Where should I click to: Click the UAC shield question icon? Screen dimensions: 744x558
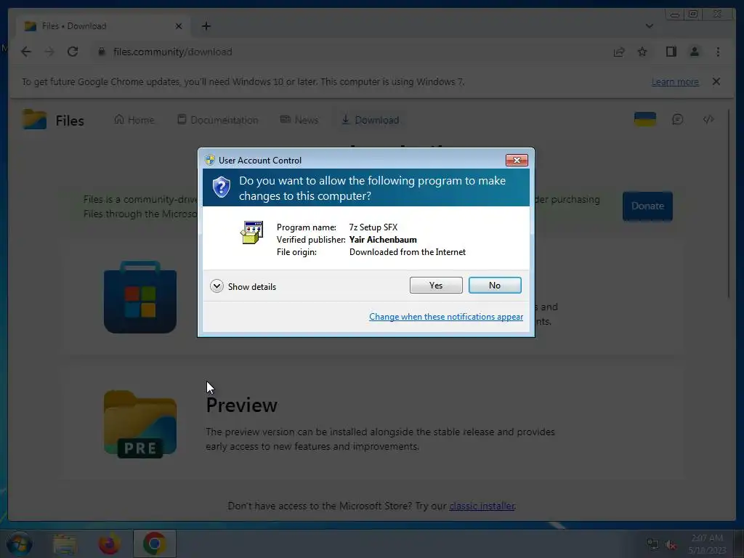tap(221, 187)
